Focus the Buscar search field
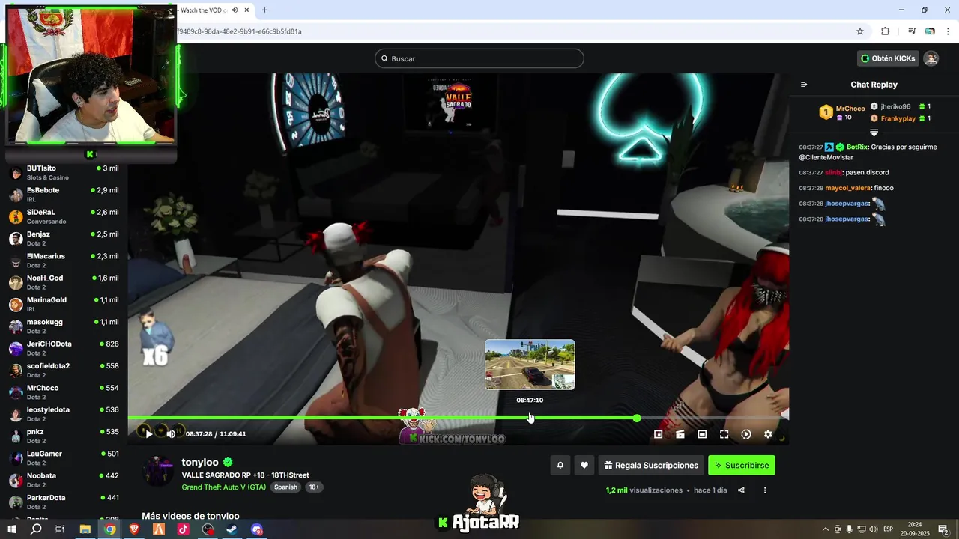959x539 pixels. pyautogui.click(x=479, y=58)
